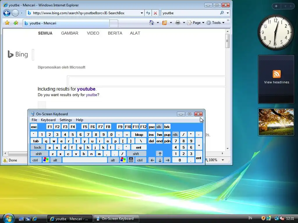Click the IE Back navigation button
The width and height of the screenshot is (298, 223).
[7, 13]
